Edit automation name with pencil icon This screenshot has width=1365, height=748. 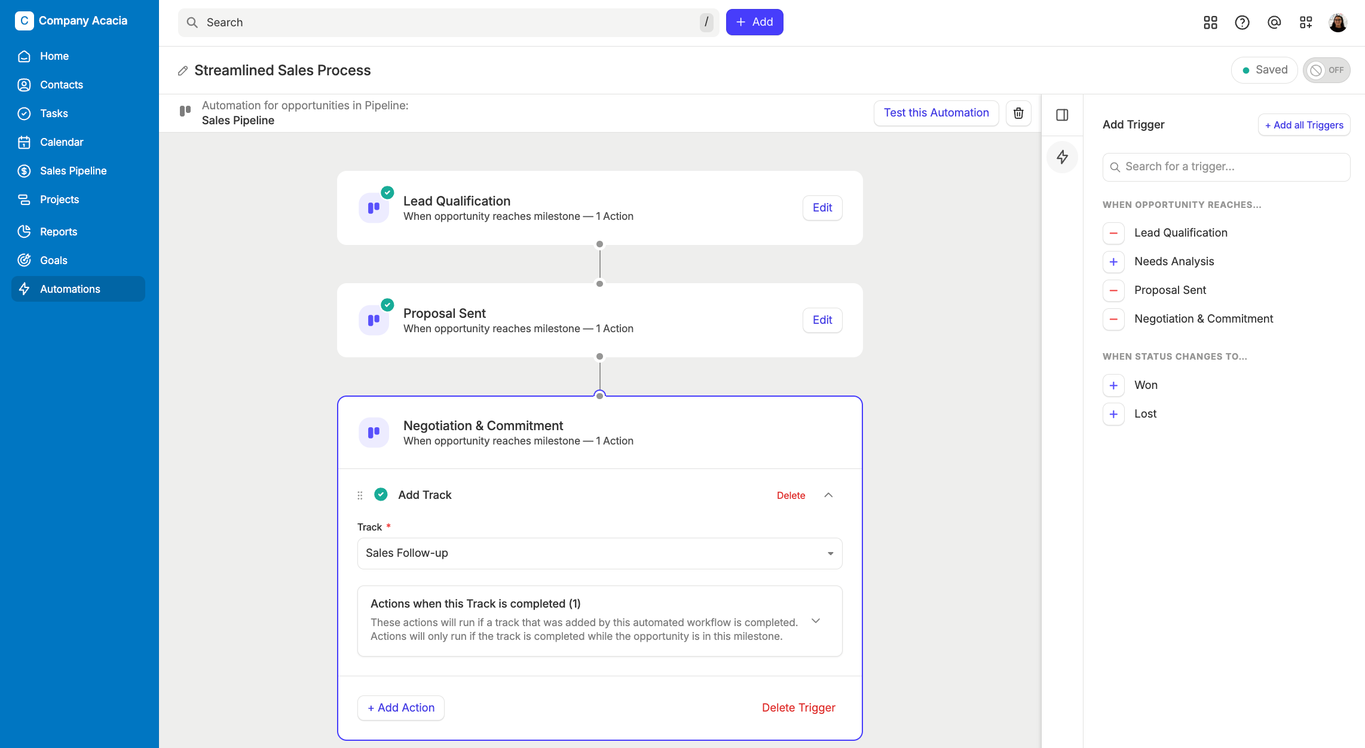(x=183, y=70)
